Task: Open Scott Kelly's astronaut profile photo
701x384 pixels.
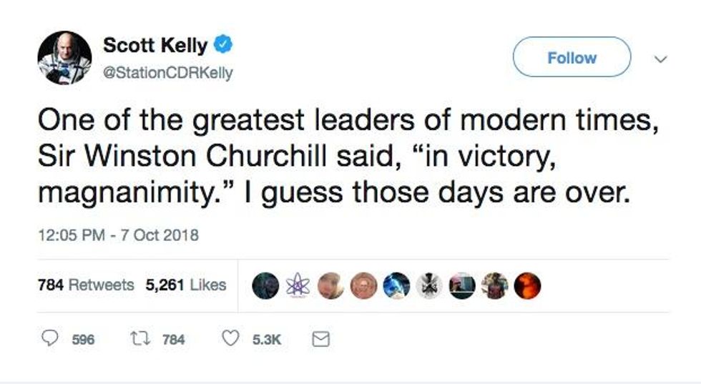Action: pyautogui.click(x=65, y=58)
